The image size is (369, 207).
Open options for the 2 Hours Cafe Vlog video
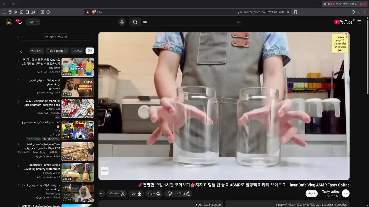point(18,60)
